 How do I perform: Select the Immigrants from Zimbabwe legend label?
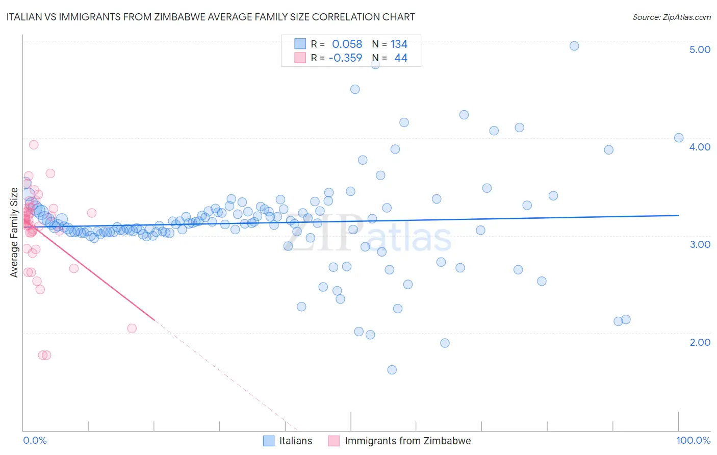[x=408, y=441]
